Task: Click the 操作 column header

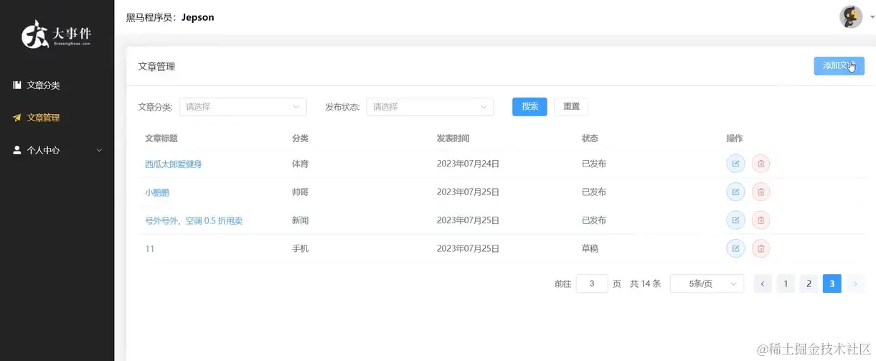Action: [735, 139]
